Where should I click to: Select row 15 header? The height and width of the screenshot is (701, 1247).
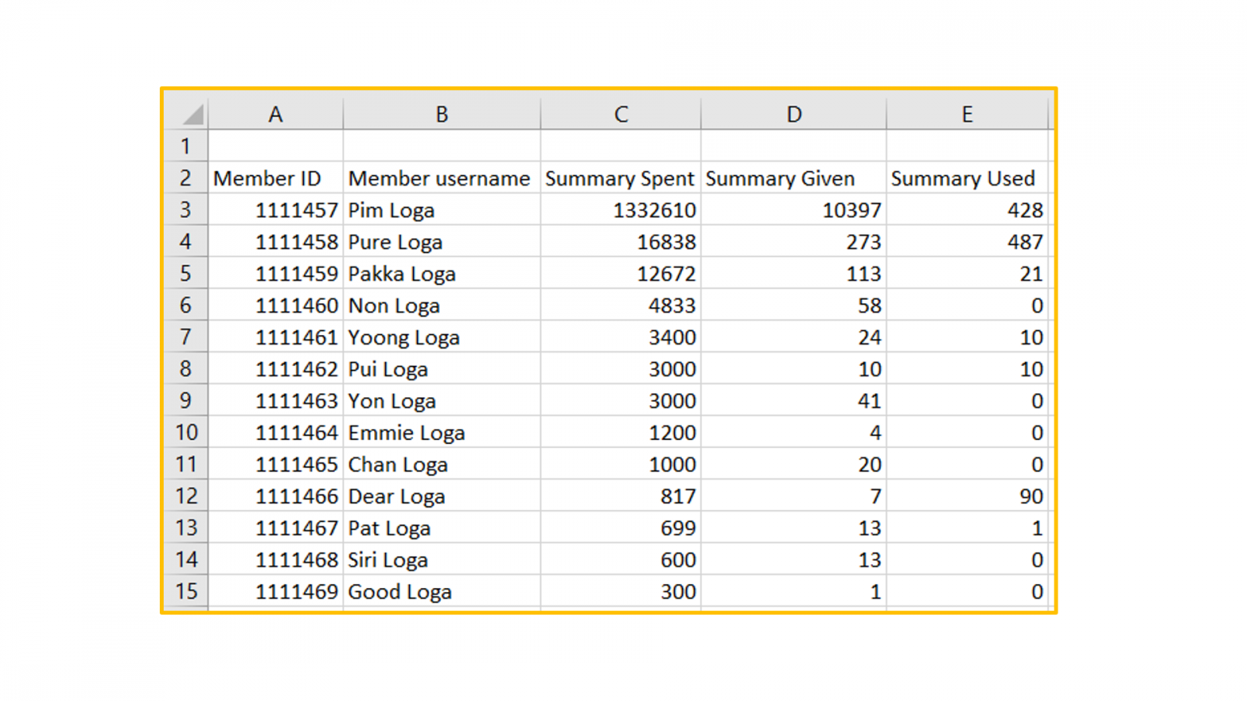(x=185, y=591)
